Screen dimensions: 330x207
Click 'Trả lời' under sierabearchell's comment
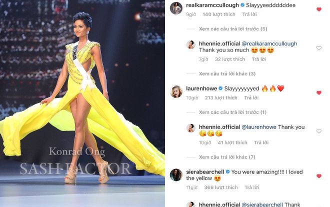251,187
